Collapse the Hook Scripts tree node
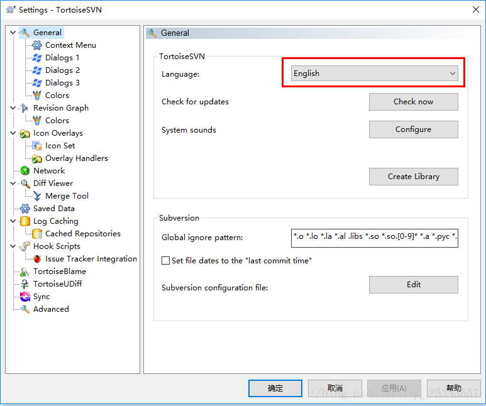Image resolution: width=486 pixels, height=406 pixels. (13, 246)
